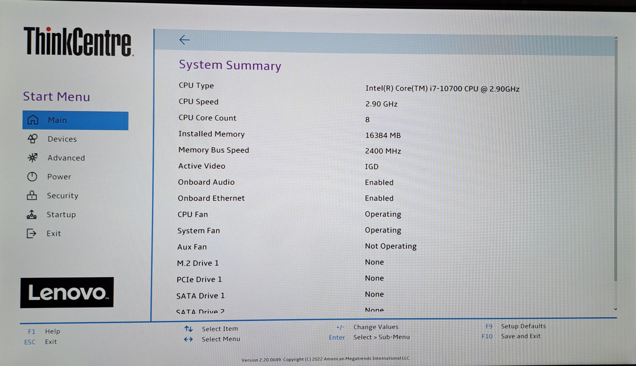
Task: Click Enabled beside Onboard Audio
Action: pos(379,182)
